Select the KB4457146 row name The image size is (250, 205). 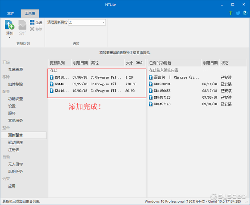click(x=162, y=104)
